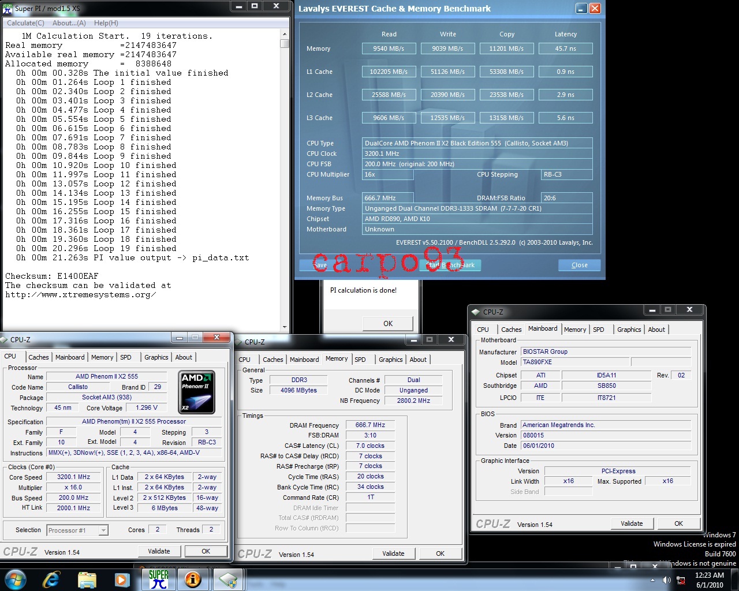
Task: Switch to Mainboard tab in CPU-Z Processor window
Action: (70, 357)
